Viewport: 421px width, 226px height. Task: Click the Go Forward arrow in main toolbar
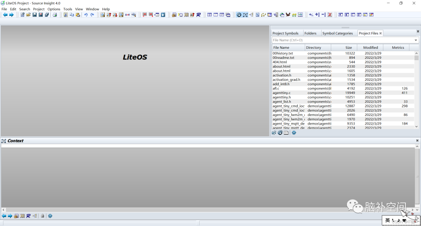(11, 15)
